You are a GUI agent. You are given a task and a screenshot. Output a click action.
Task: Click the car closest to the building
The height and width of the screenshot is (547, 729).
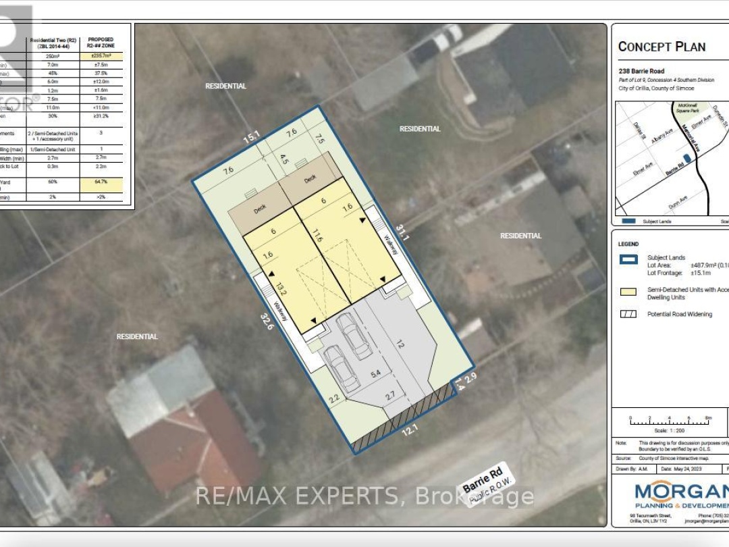click(354, 336)
